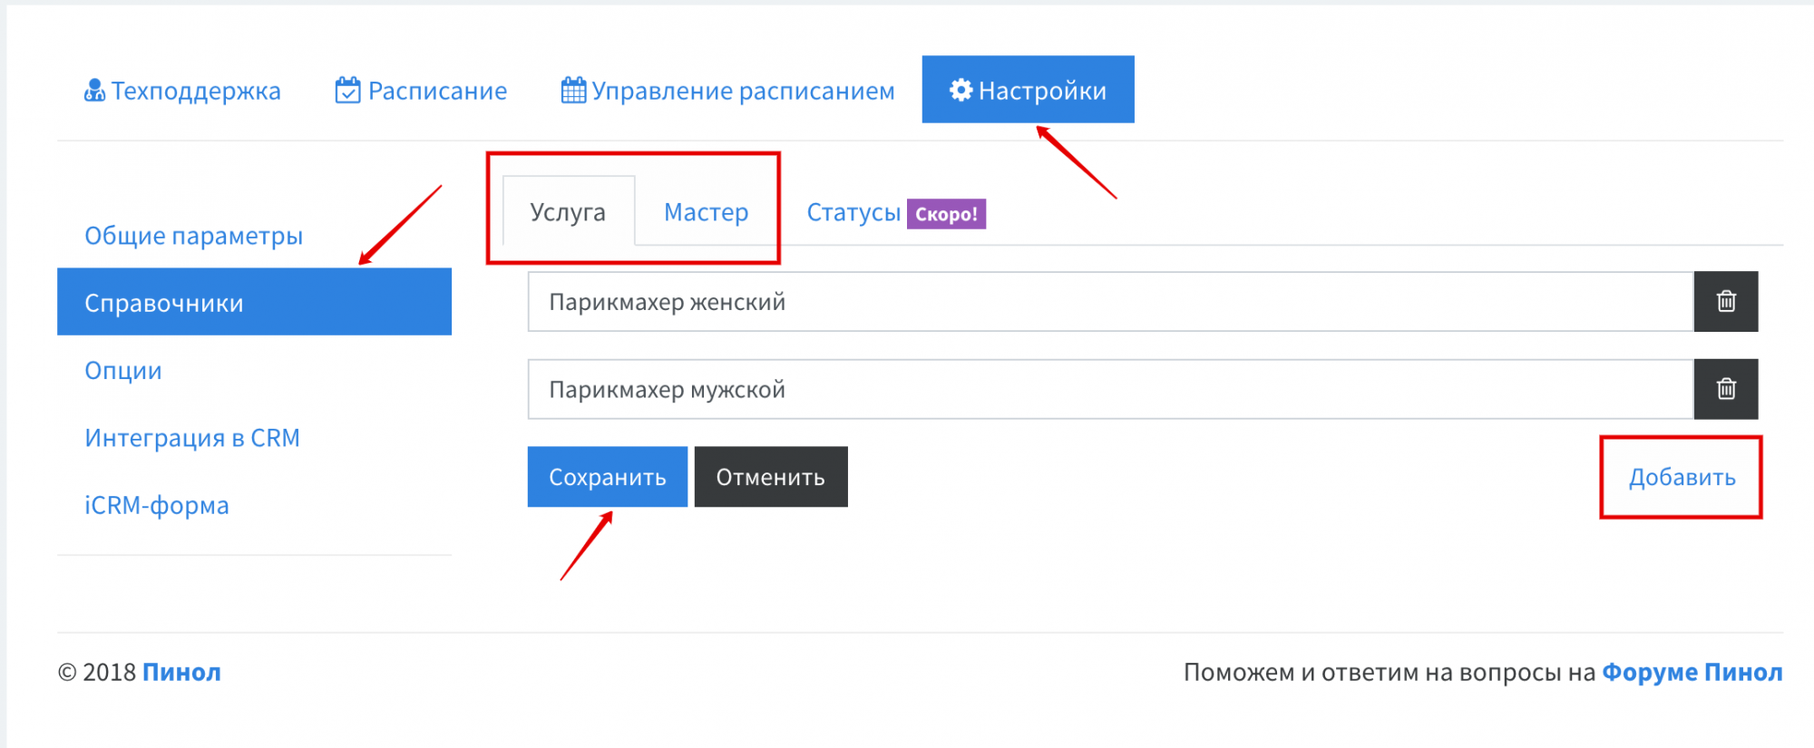Screen dimensions: 1814x748
Task: Delete the Парикмахер мужской entry via trash icon
Action: [x=1725, y=389]
